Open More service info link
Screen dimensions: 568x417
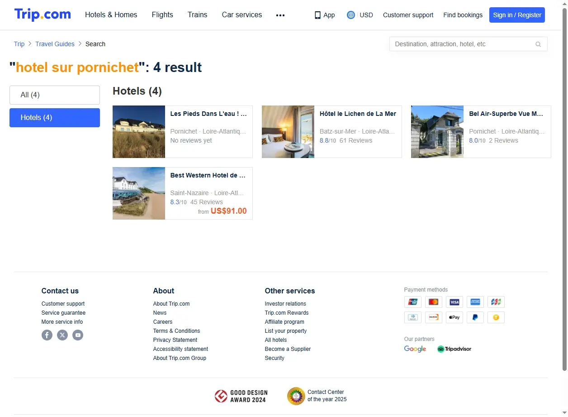[x=62, y=322]
